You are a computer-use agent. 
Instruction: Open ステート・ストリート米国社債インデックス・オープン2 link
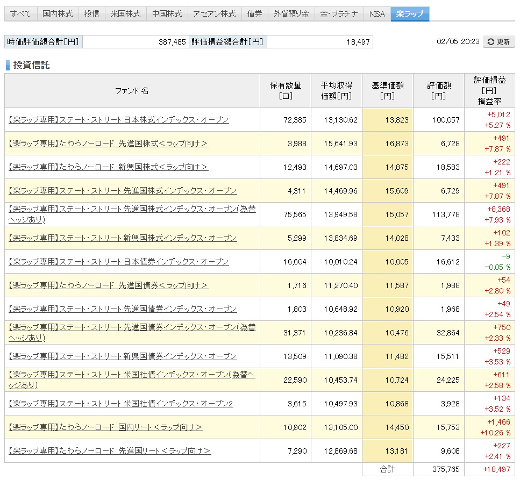(120, 404)
